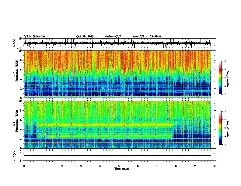The image size is (241, 186).
Task: Click the "-7" label on ch.2 color scale
Action: pyautogui.click(x=224, y=144)
